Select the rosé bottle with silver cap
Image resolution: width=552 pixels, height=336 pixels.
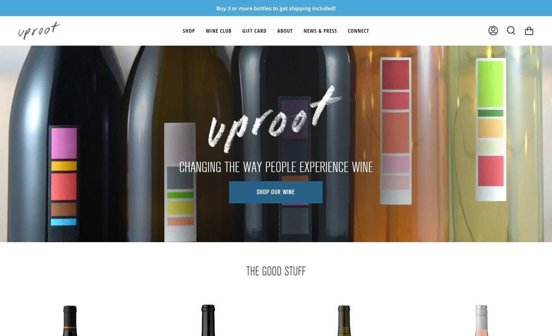[481, 320]
